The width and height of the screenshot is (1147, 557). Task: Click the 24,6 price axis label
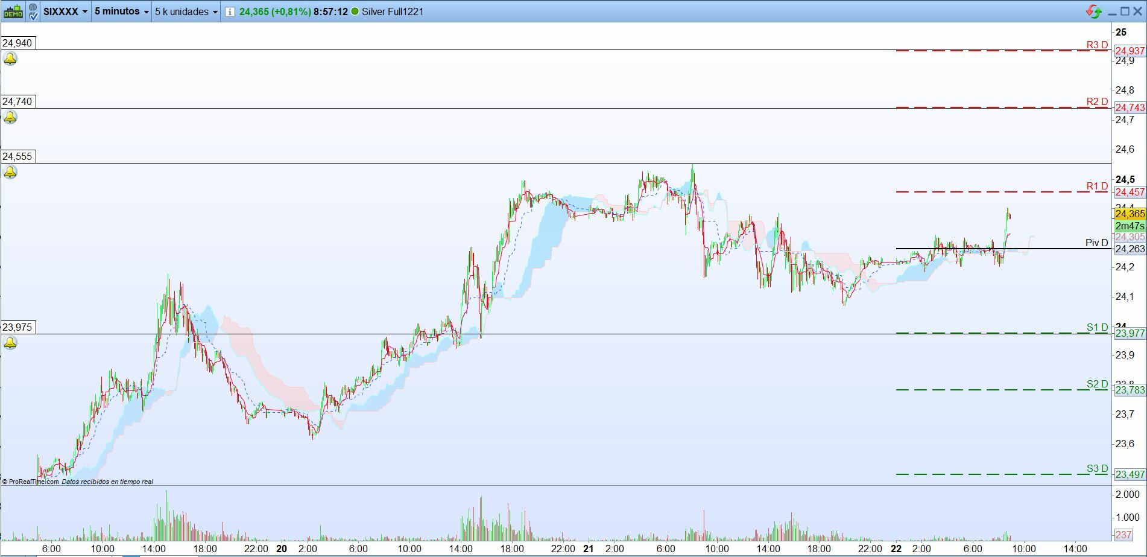pyautogui.click(x=1125, y=149)
